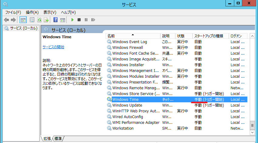Click the scrollbar up arrow in services list
This screenshot has height=143, width=258.
click(x=252, y=36)
